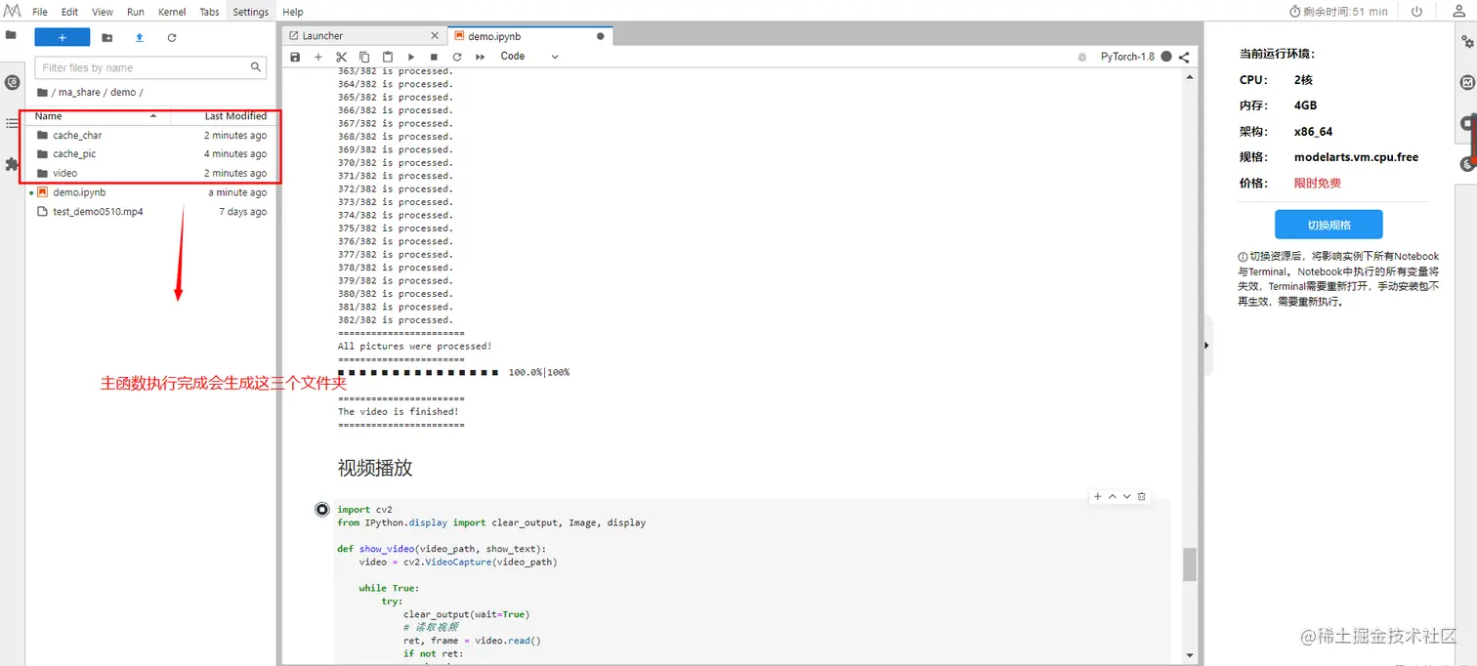This screenshot has width=1477, height=666.
Task: Select the video folder
Action: [x=151, y=173]
